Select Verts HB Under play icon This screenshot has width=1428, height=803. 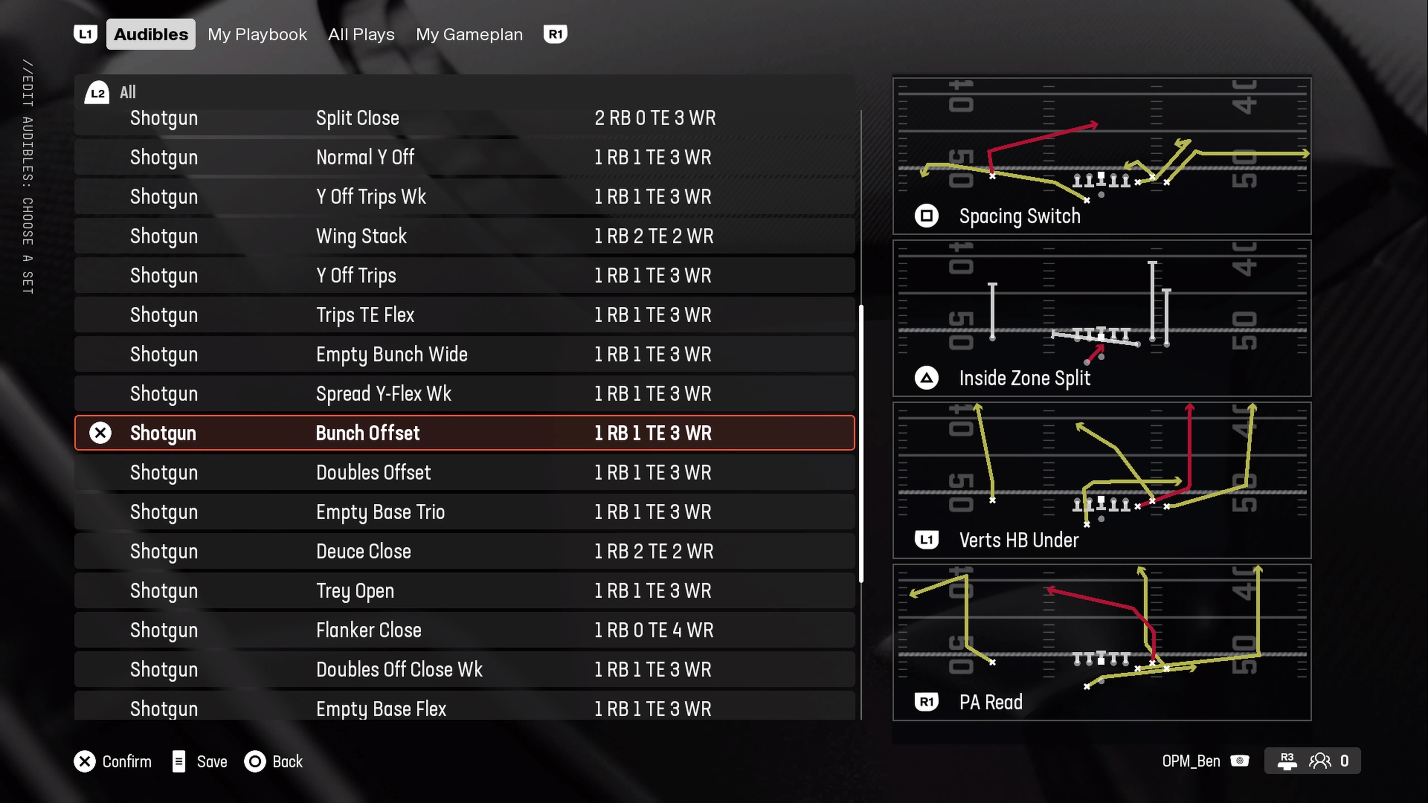(x=926, y=540)
